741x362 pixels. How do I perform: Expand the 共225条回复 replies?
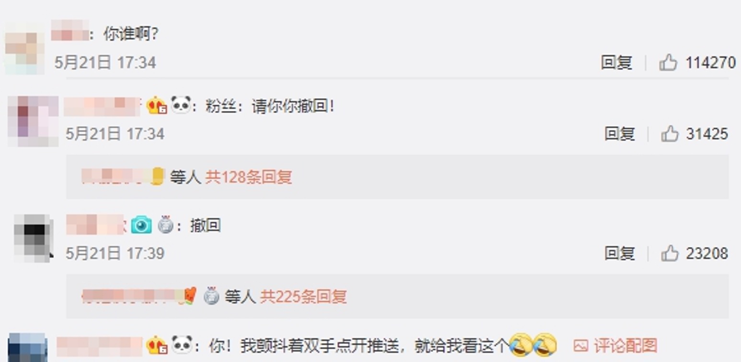tap(303, 297)
